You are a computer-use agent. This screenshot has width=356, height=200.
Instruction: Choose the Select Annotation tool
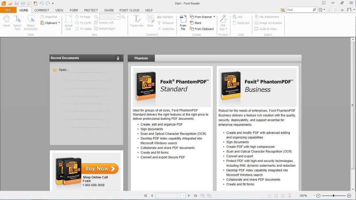tap(31, 22)
